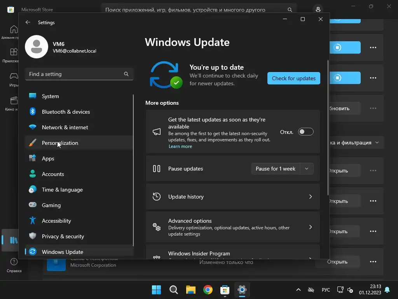Toggle Get the latest updates switch
The height and width of the screenshot is (299, 398).
305,132
